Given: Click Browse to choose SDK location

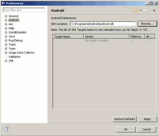Looking at the screenshot, I should pos(147,24).
